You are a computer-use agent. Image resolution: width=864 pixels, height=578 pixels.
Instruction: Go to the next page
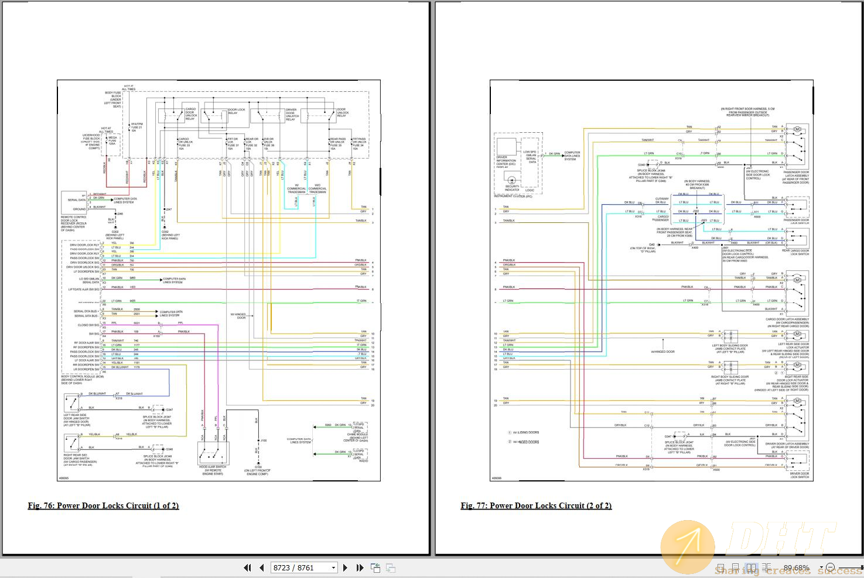(345, 567)
